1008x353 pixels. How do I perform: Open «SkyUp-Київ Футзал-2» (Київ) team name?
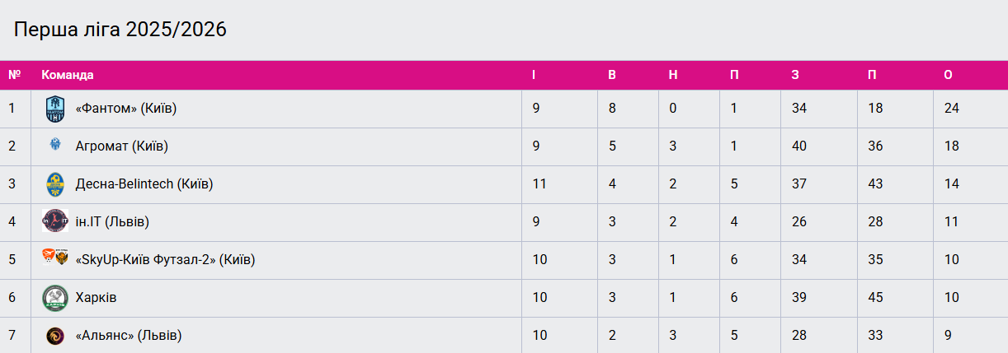165,260
